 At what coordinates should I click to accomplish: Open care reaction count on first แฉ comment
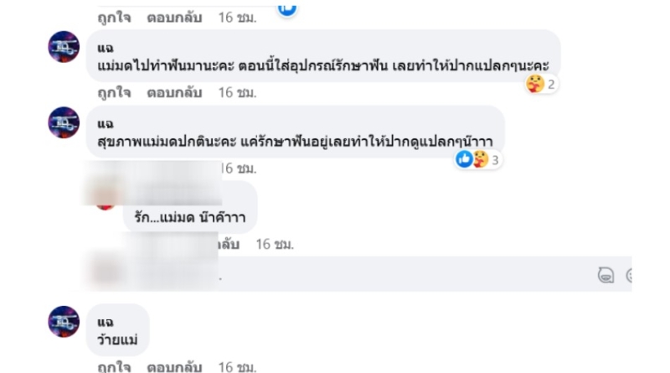pos(541,84)
